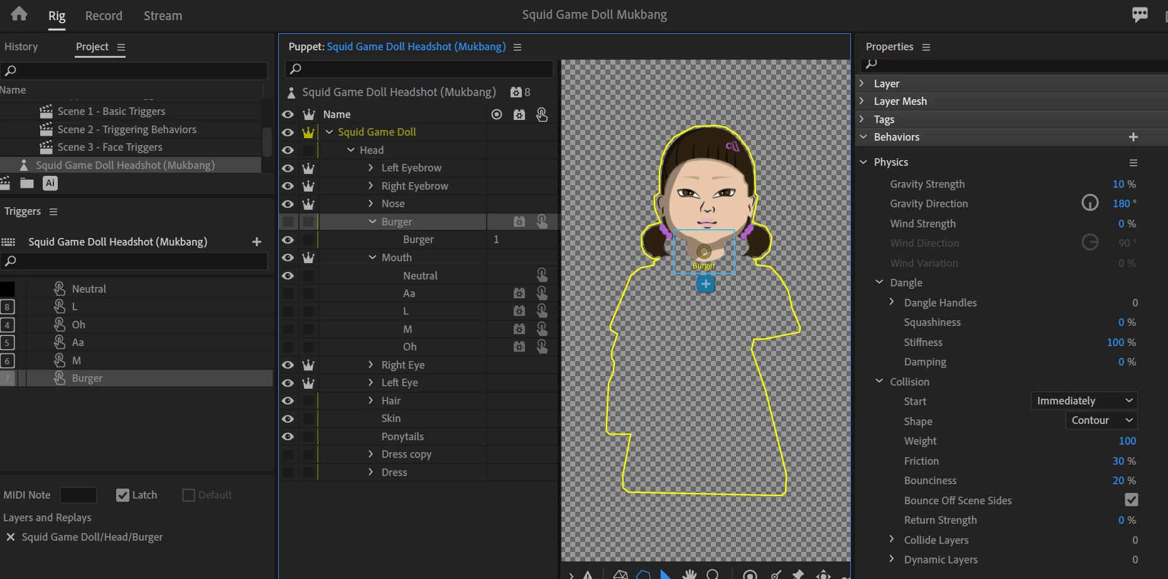
Task: Hide the Ponytails layer
Action: pos(288,436)
